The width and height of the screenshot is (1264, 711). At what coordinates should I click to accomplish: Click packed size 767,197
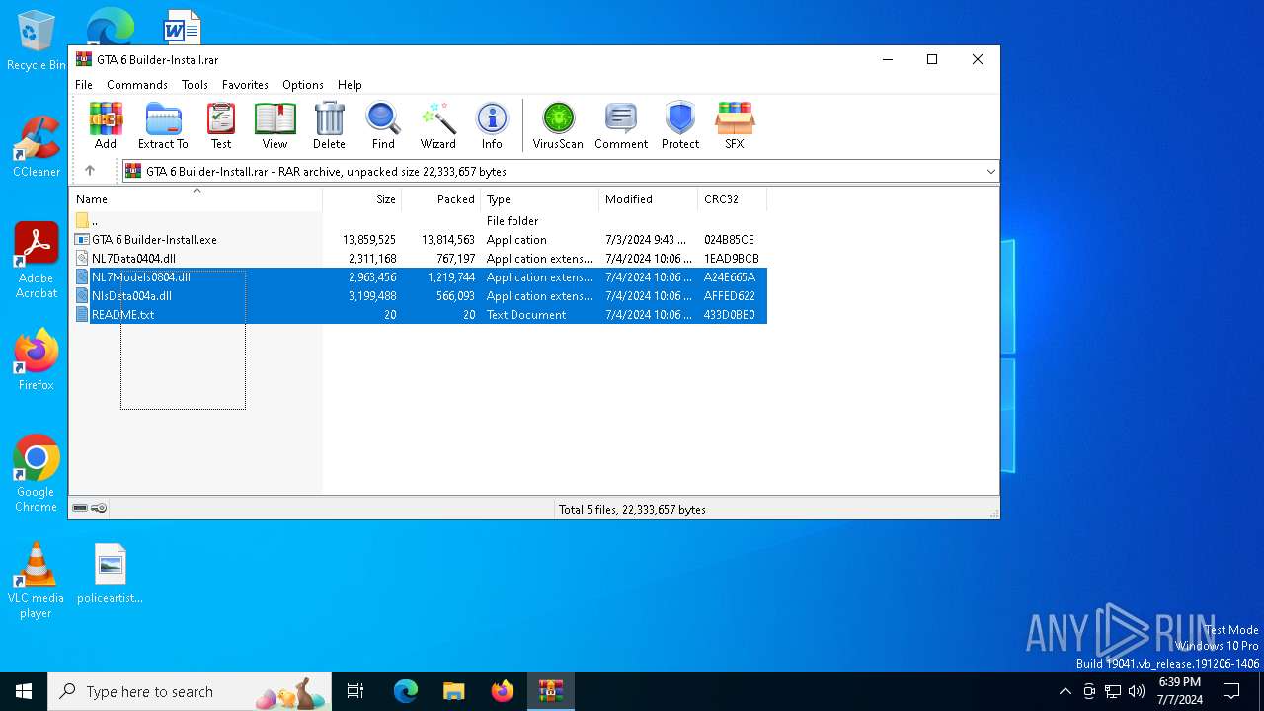452,259
